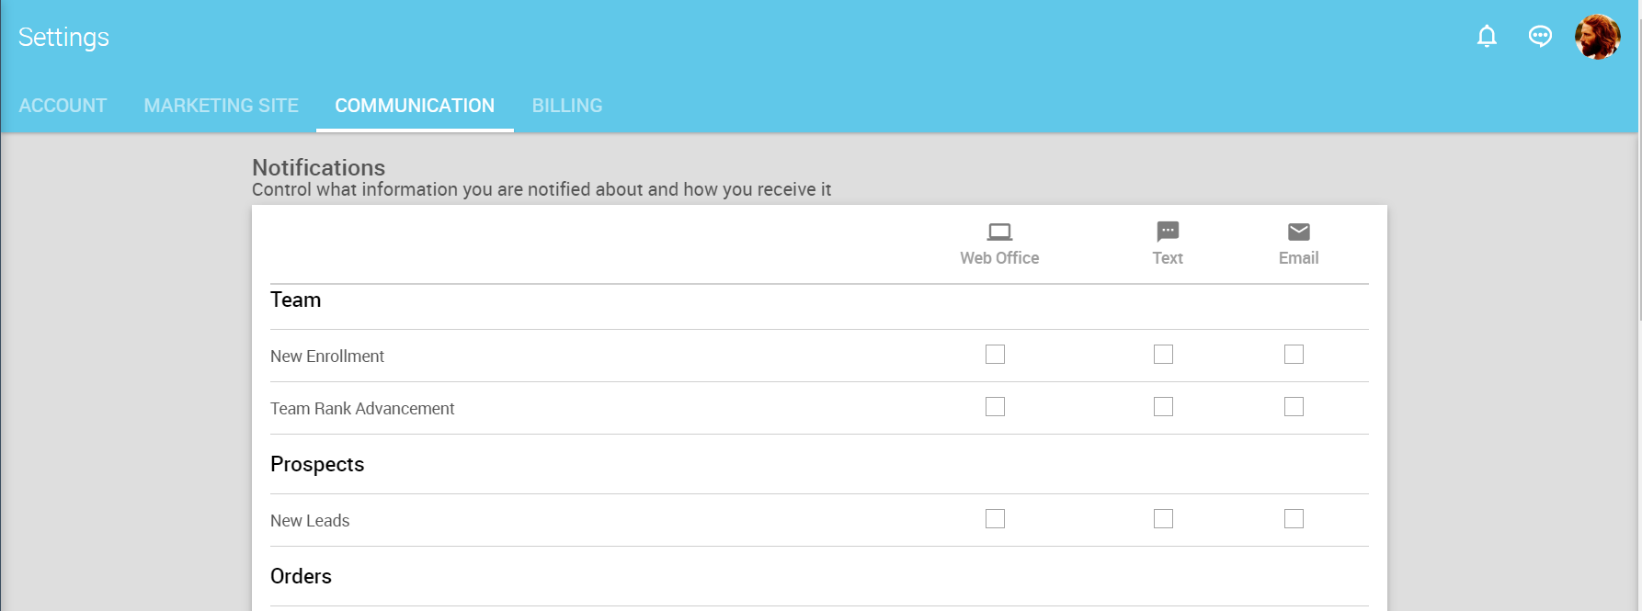Toggle Email notification for New Leads

coord(1294,519)
